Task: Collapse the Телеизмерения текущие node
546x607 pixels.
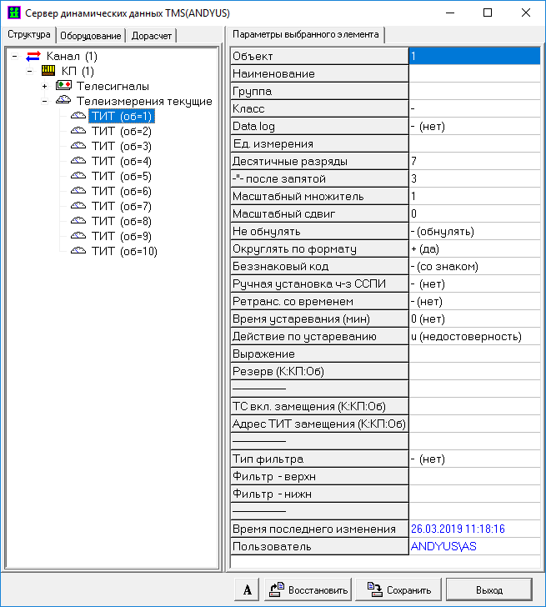Action: [x=45, y=102]
